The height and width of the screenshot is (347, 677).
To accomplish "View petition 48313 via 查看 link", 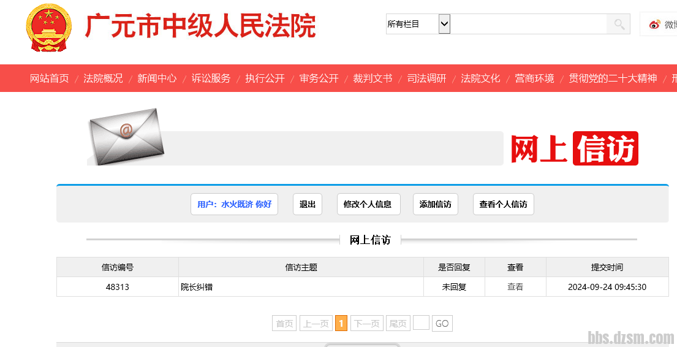I will (515, 287).
